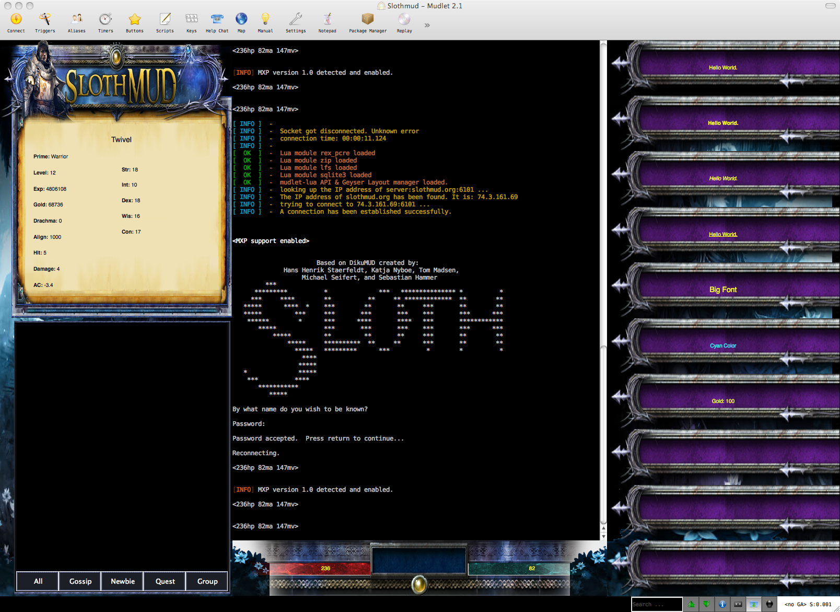
Task: Click the 'Reconnecting.' console line
Action: click(256, 453)
